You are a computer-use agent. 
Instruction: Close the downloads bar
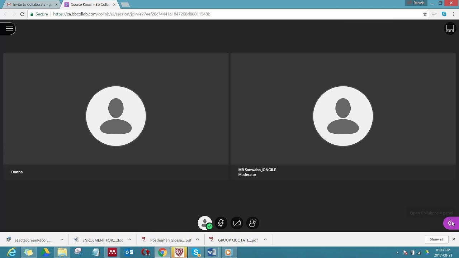(454, 239)
